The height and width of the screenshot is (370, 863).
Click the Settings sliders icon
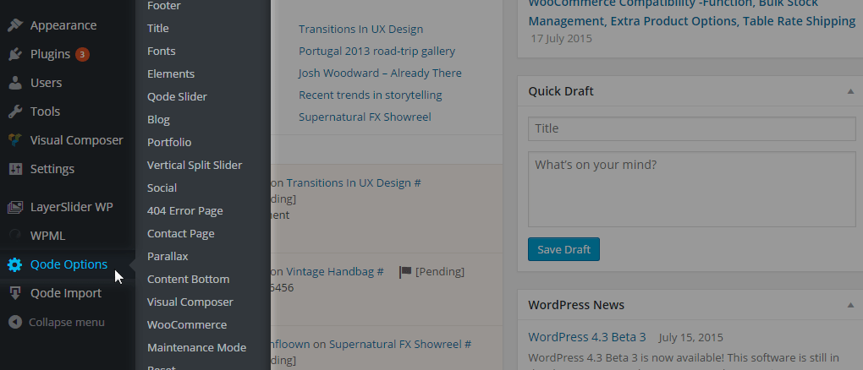point(15,168)
